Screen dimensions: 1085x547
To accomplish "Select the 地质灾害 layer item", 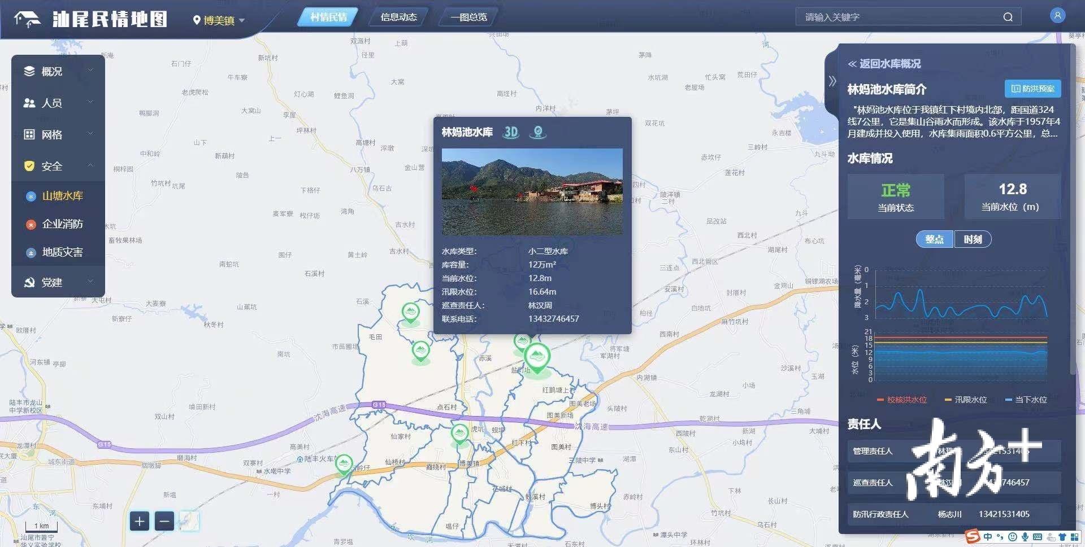I will point(58,252).
